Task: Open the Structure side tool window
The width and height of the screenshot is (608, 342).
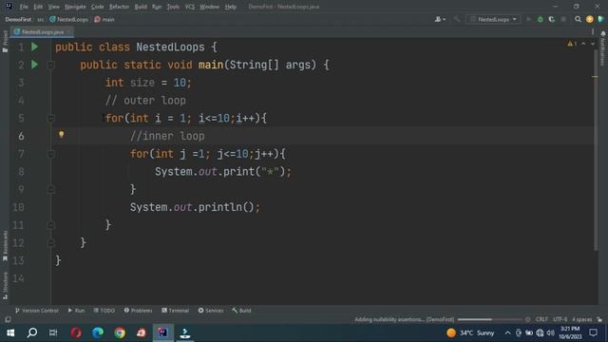Action: [x=5, y=285]
